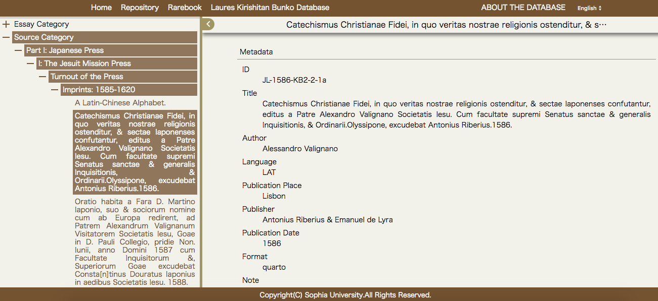Image resolution: width=658 pixels, height=301 pixels.
Task: Select the Source Category label
Action: pyautogui.click(x=105, y=37)
